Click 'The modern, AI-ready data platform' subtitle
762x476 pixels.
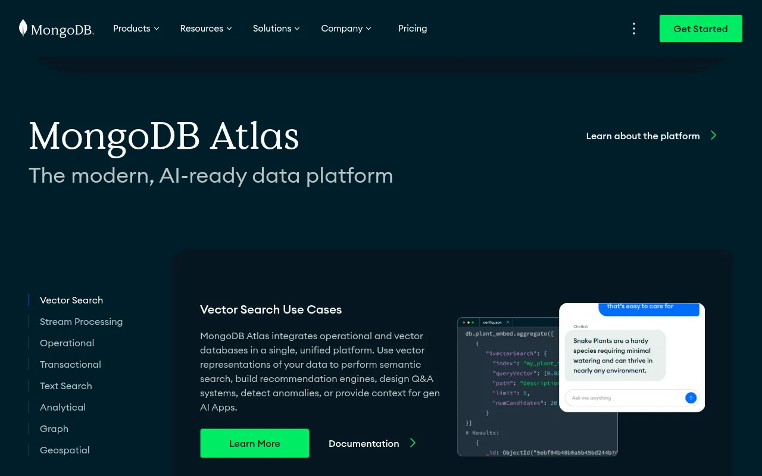[211, 176]
